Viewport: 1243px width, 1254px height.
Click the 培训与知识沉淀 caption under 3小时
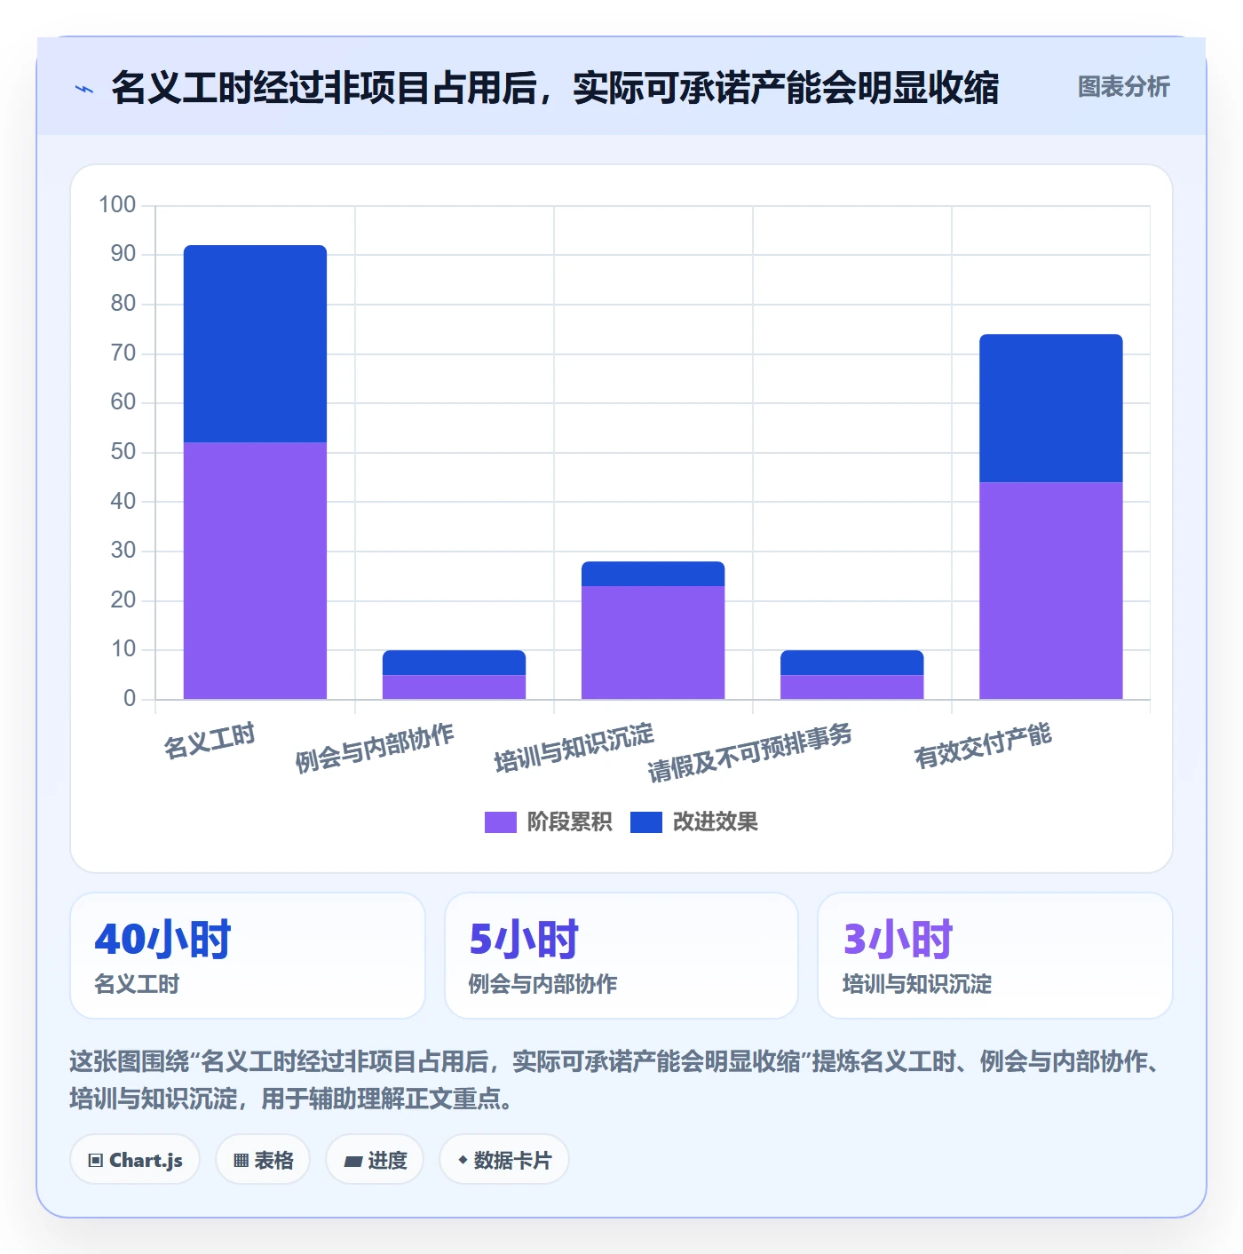click(917, 984)
